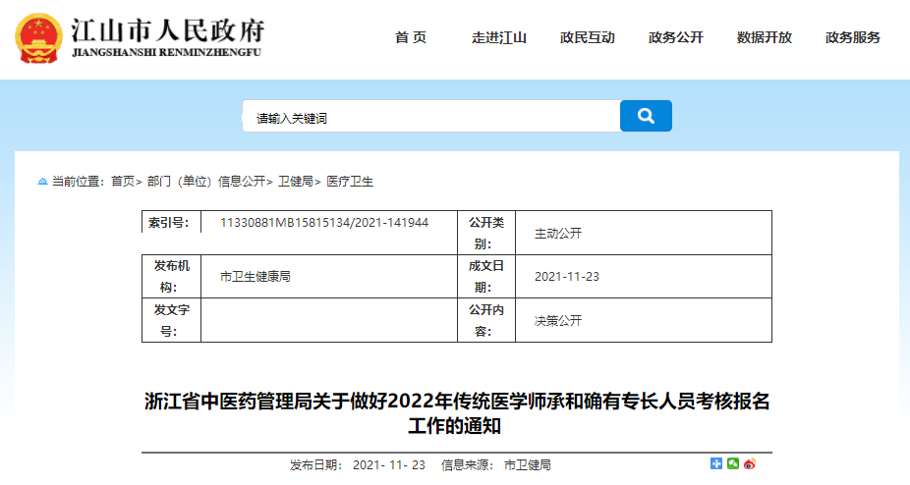Viewport: 910px width, 485px height.
Task: Click the blue share-more plus icon
Action: pyautogui.click(x=716, y=464)
